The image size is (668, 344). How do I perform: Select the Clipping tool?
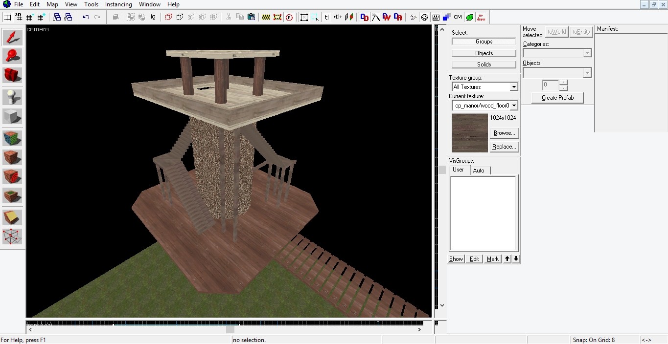(12, 217)
